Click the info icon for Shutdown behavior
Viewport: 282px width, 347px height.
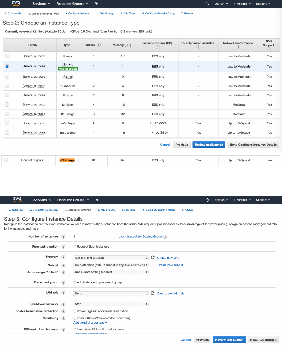tap(64, 304)
